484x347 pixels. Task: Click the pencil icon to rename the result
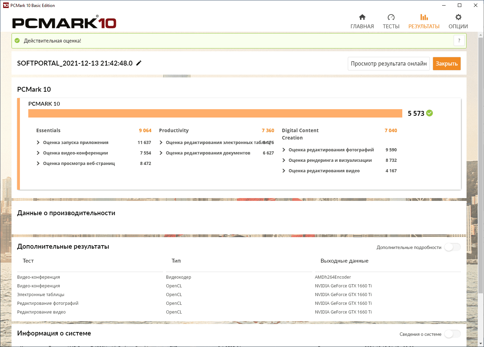(x=139, y=63)
